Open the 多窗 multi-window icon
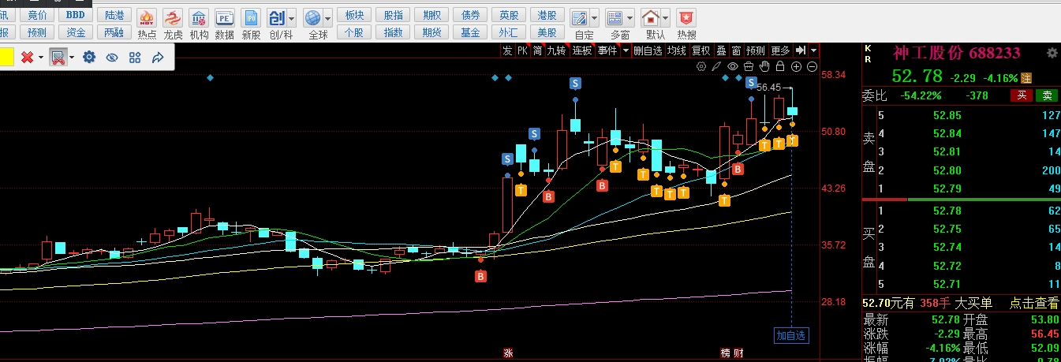 (615, 17)
